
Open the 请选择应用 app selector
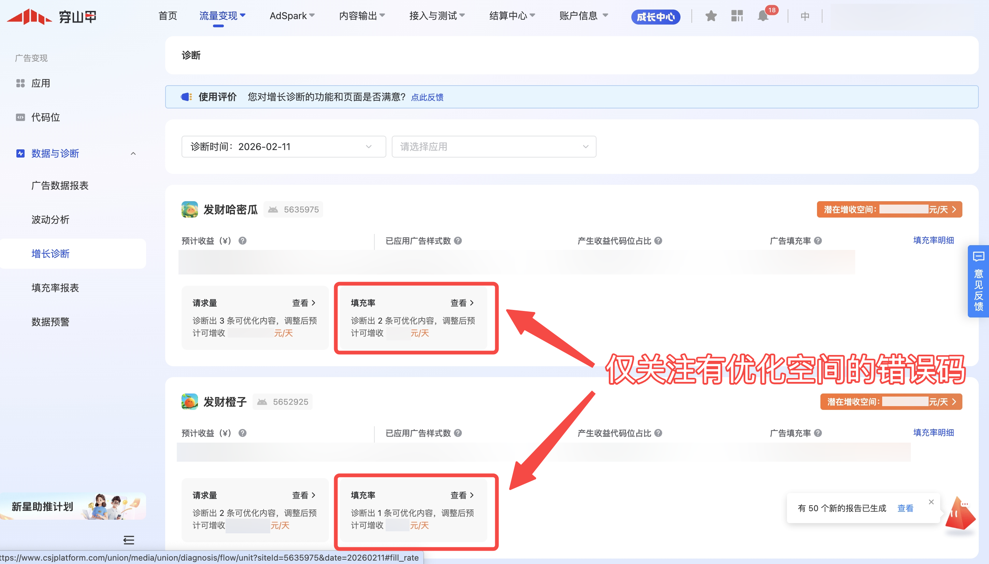pyautogui.click(x=493, y=146)
